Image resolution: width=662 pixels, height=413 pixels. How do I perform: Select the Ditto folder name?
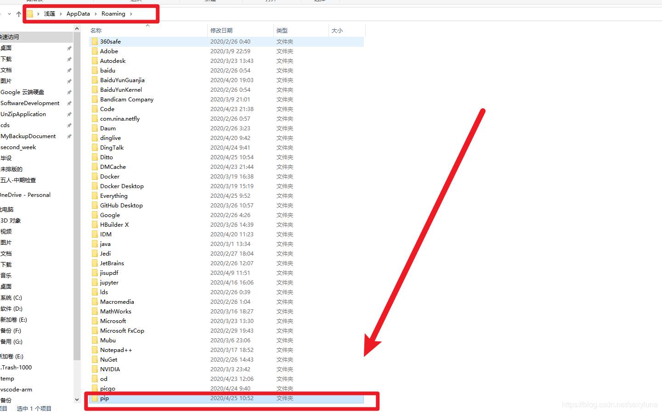coord(107,157)
